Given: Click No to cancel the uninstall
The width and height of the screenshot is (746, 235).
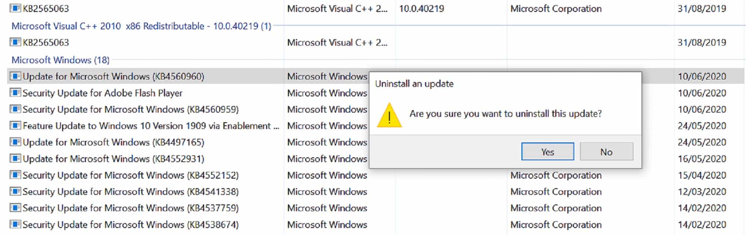Looking at the screenshot, I should coord(606,151).
